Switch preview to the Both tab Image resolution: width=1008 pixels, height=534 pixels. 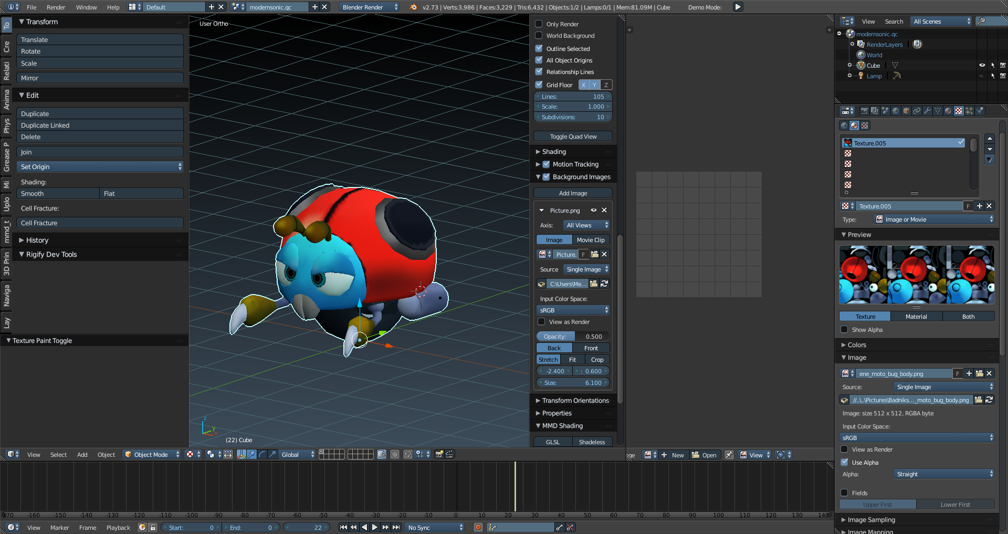968,316
